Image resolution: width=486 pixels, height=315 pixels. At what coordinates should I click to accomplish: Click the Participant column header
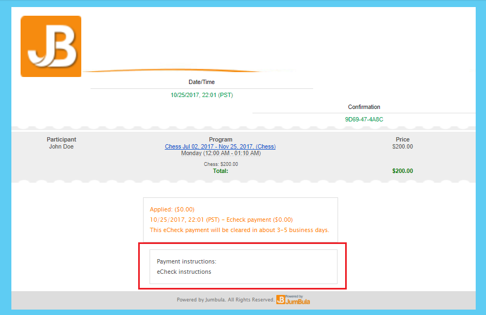tap(61, 139)
